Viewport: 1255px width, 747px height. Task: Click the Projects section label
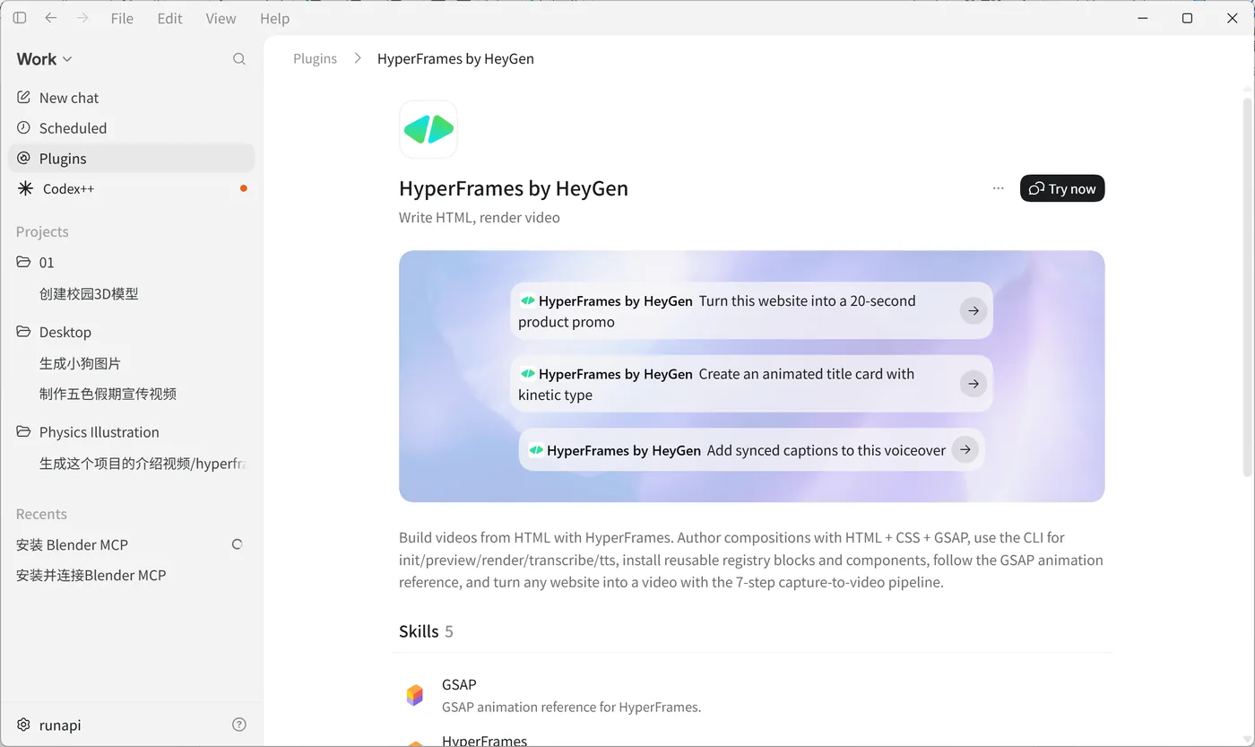click(x=42, y=231)
